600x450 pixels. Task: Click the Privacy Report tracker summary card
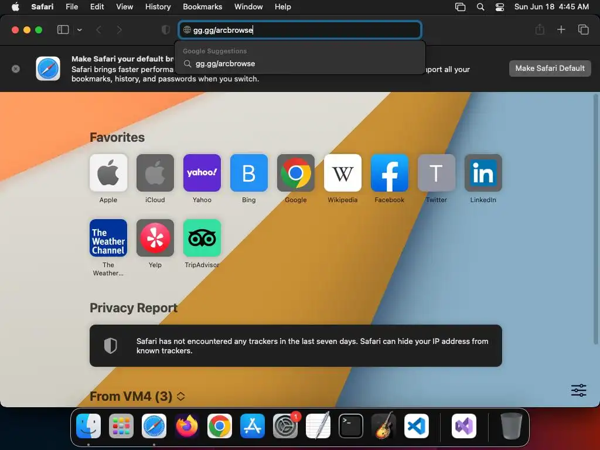(296, 346)
